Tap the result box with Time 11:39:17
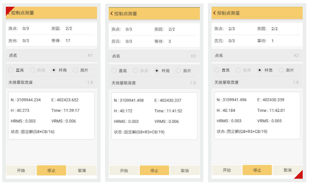Screen dimensions: 309x185 [x=51, y=115]
